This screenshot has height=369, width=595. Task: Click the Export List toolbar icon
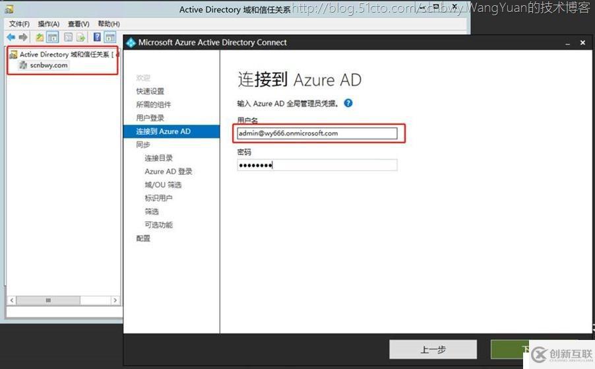[x=80, y=38]
